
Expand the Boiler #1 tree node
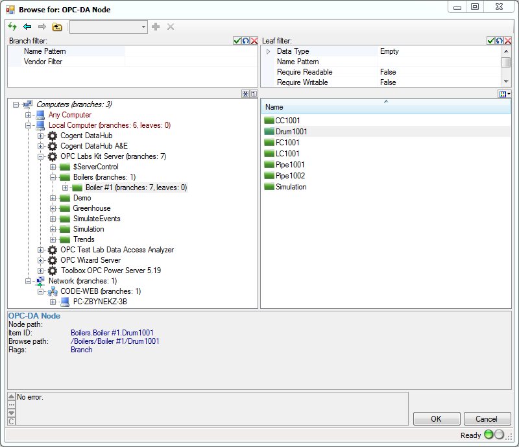click(66, 187)
